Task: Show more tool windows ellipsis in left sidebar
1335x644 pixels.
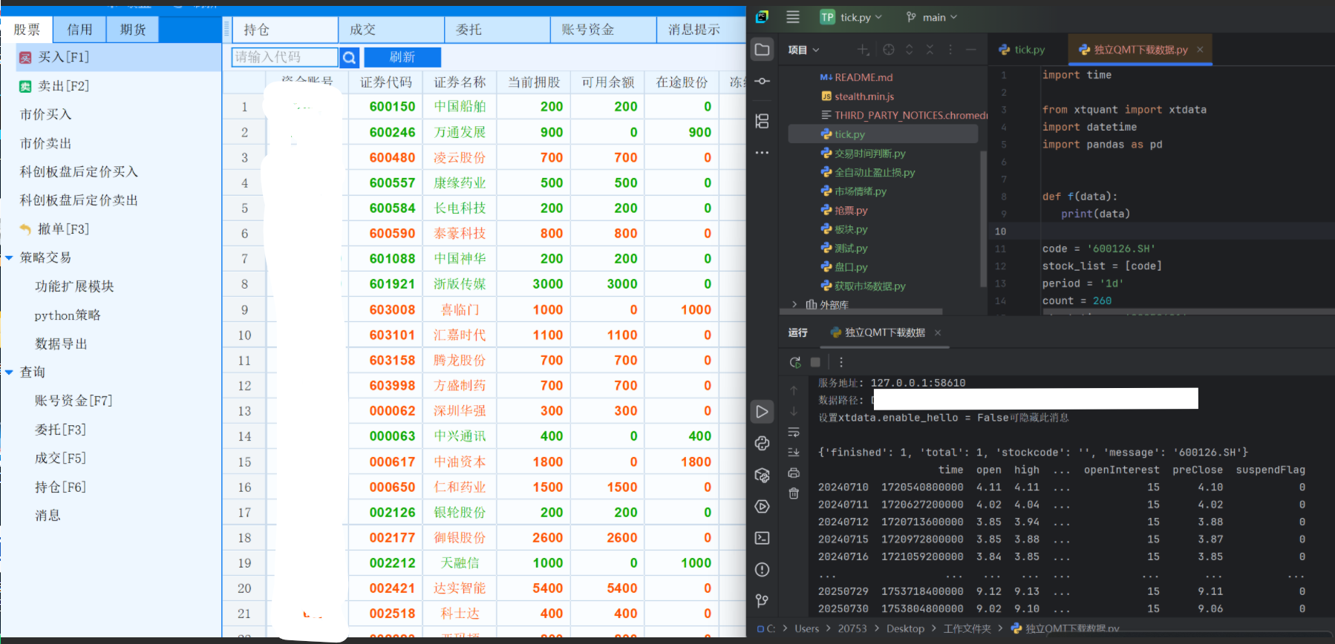Action: 762,153
